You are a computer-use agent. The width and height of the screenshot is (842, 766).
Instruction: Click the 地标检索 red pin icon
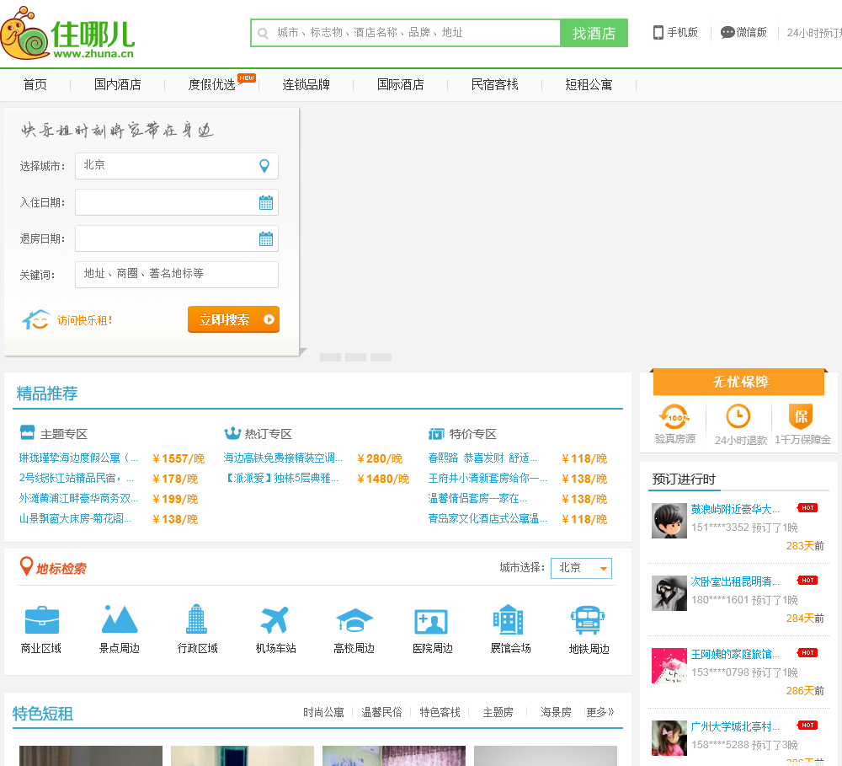point(26,566)
